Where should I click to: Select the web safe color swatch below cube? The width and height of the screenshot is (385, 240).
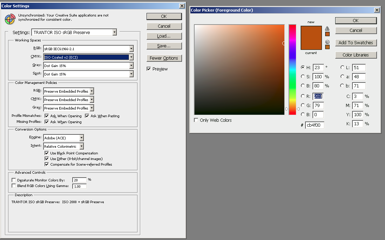coord(327,47)
